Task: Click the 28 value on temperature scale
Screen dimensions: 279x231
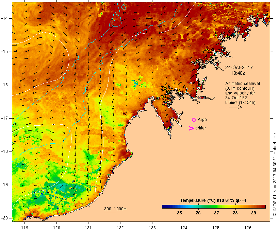Action: tap(235, 213)
